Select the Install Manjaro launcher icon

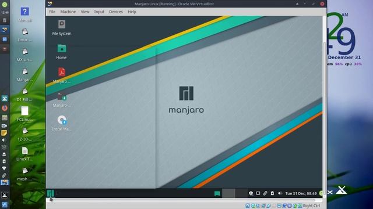click(x=62, y=120)
